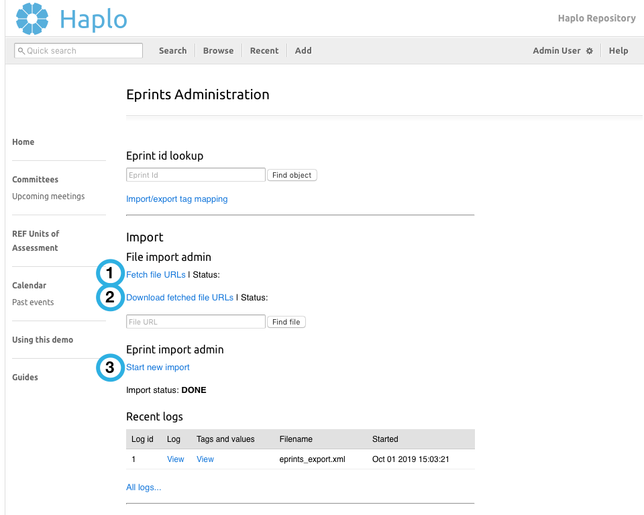Open the Help page
The height and width of the screenshot is (515, 644).
tap(618, 50)
